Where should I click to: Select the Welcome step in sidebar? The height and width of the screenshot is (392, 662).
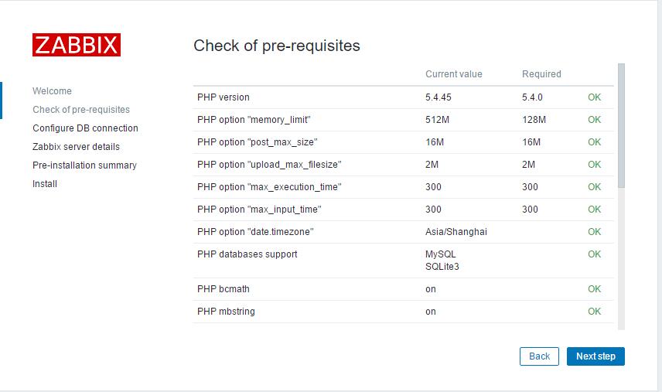click(x=52, y=91)
